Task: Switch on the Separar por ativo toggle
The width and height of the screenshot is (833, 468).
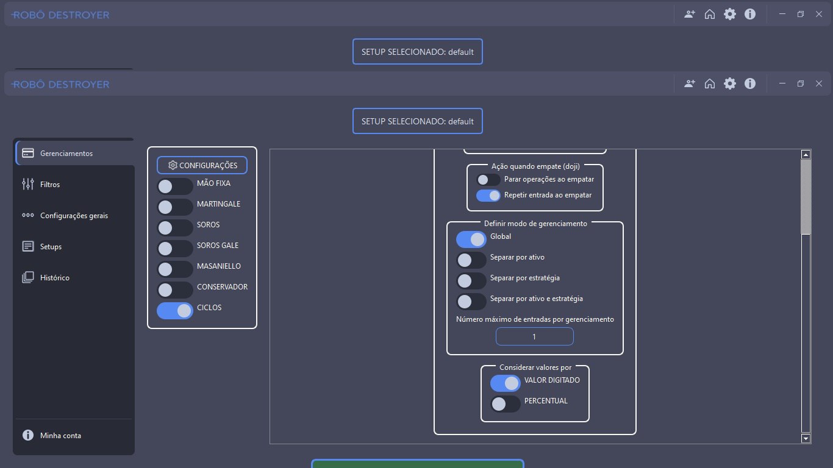Action: (471, 260)
